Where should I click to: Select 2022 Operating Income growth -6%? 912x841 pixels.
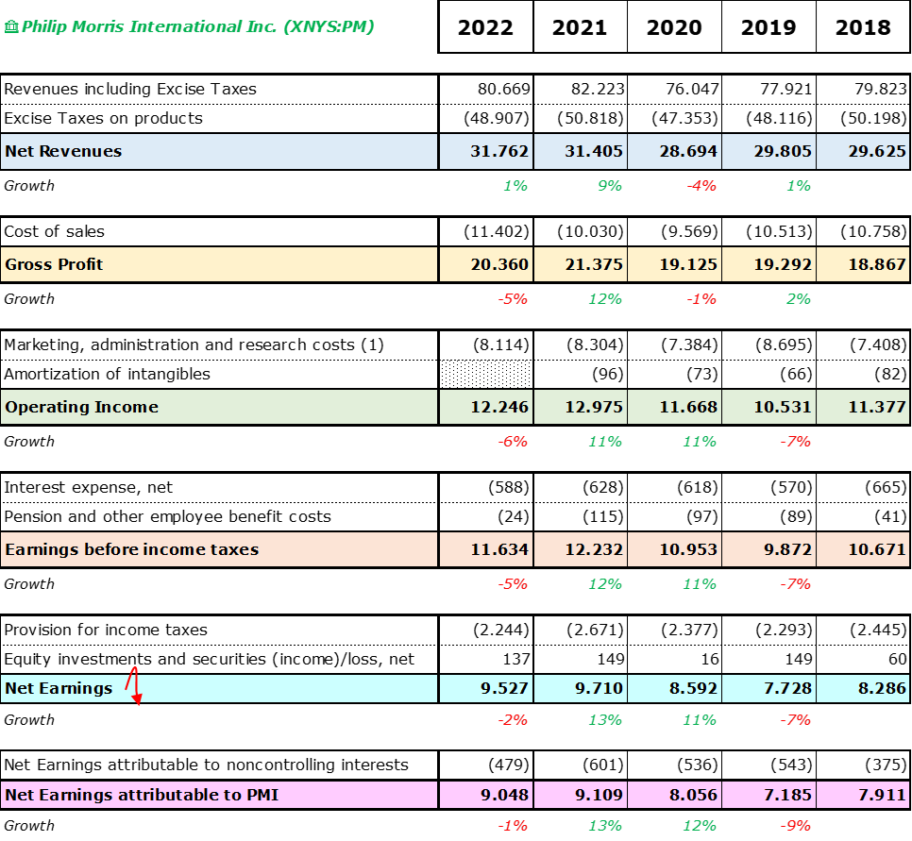click(x=513, y=442)
